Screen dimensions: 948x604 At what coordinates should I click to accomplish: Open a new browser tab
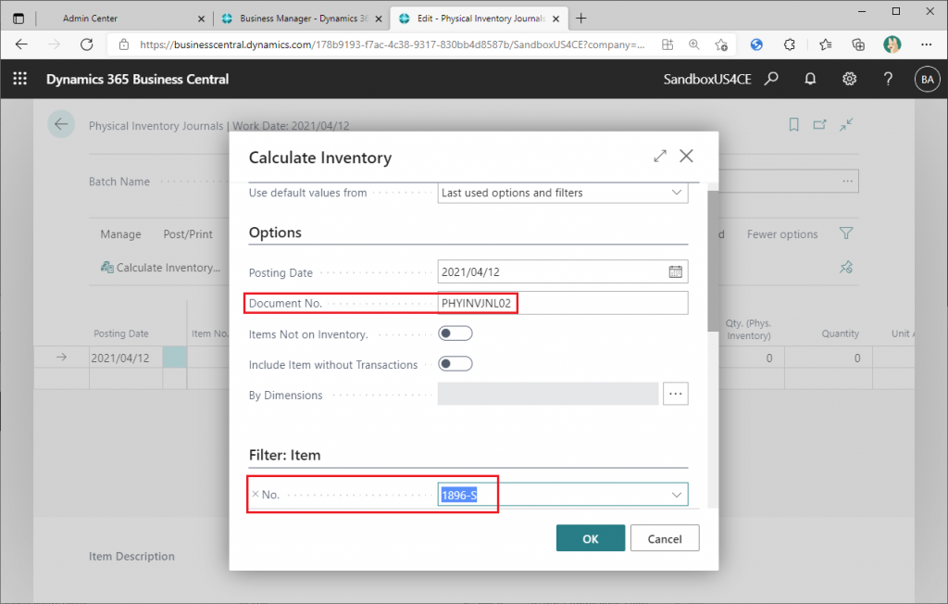[x=581, y=19]
